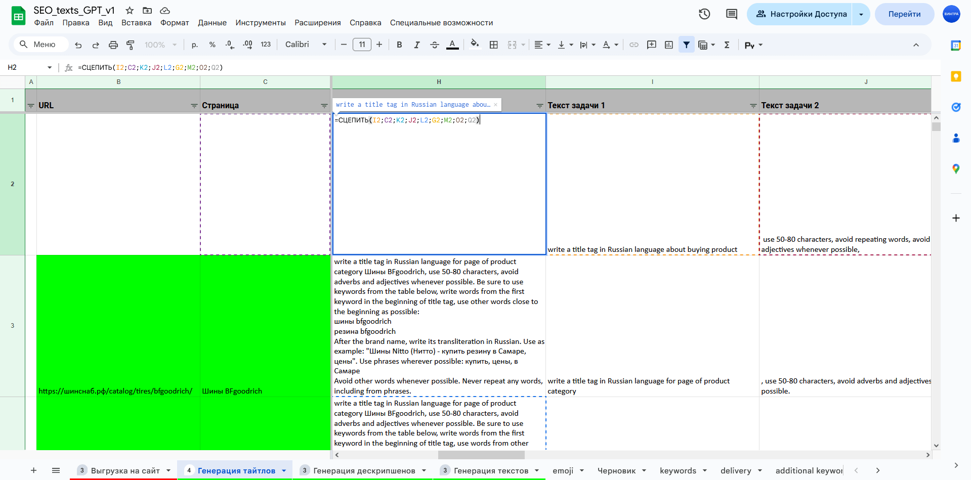The width and height of the screenshot is (971, 480).
Task: Open the borders tool icon
Action: click(494, 45)
